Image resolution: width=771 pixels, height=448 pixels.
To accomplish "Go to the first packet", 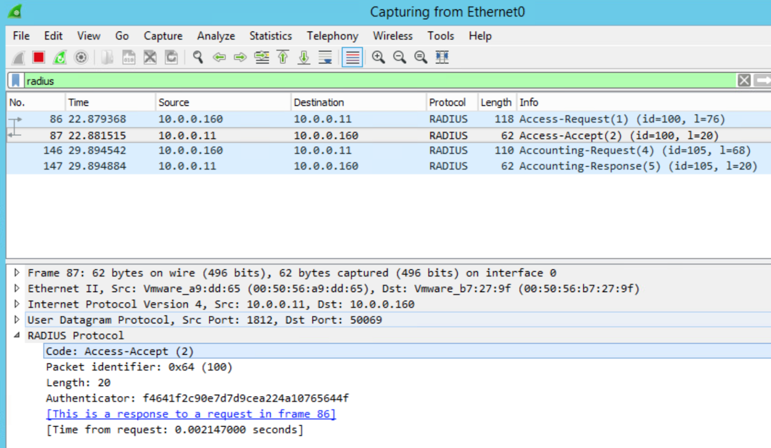I will (x=282, y=57).
